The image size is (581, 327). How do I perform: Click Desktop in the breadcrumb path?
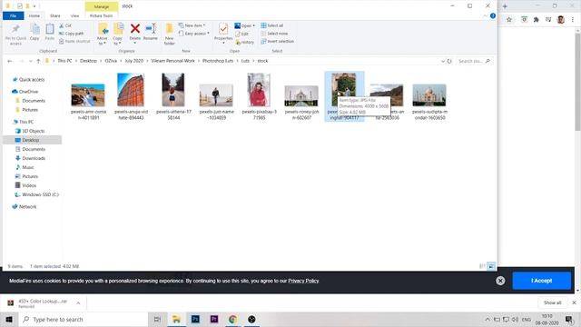pos(88,61)
